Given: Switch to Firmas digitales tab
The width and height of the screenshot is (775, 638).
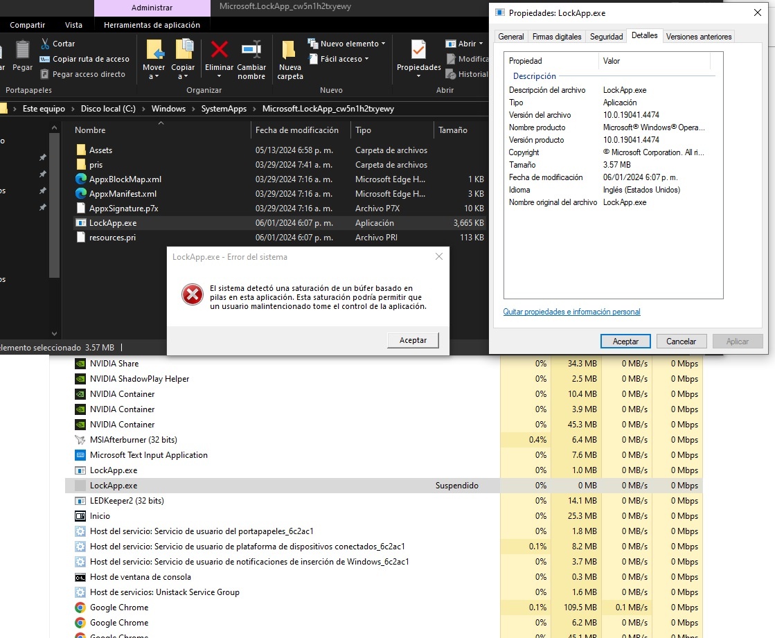Looking at the screenshot, I should coord(557,37).
